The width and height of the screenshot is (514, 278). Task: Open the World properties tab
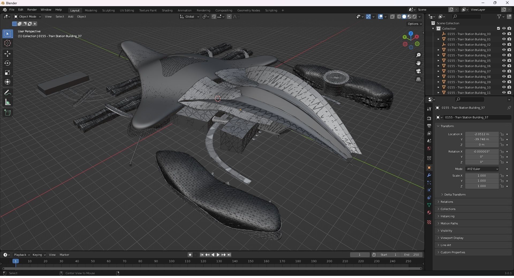point(429,148)
